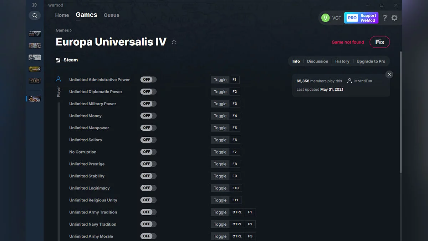This screenshot has width=428, height=241.
Task: Open WeMod settings gear
Action: click(394, 17)
